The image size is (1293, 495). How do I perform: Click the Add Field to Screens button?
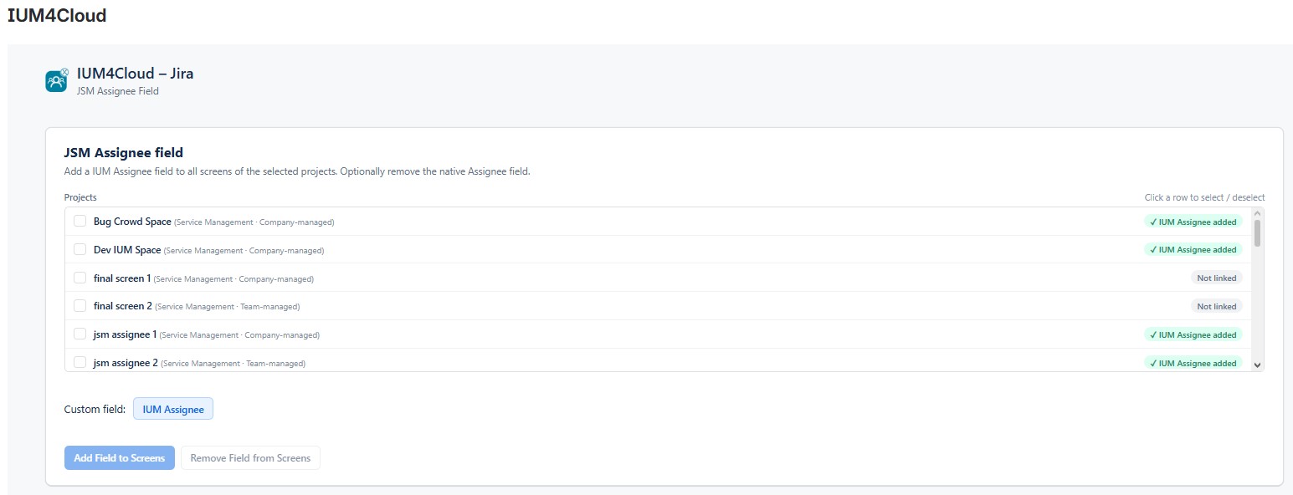(x=120, y=458)
